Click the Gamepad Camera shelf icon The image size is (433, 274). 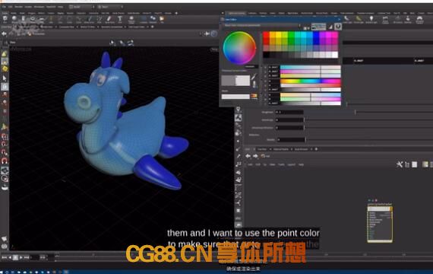(x=420, y=19)
